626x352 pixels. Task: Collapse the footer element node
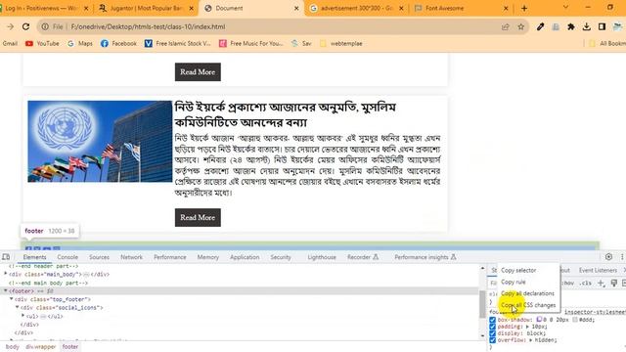6,291
